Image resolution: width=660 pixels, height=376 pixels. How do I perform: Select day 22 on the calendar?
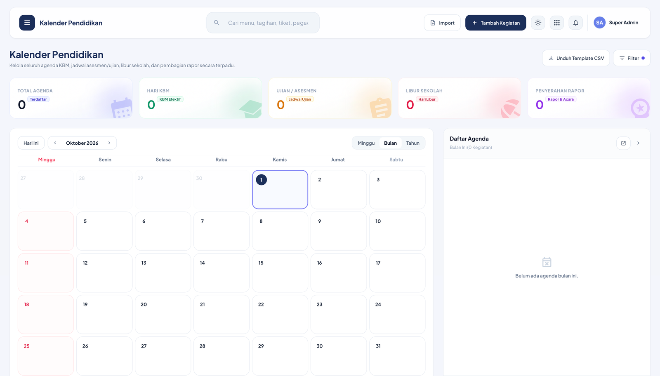280,315
